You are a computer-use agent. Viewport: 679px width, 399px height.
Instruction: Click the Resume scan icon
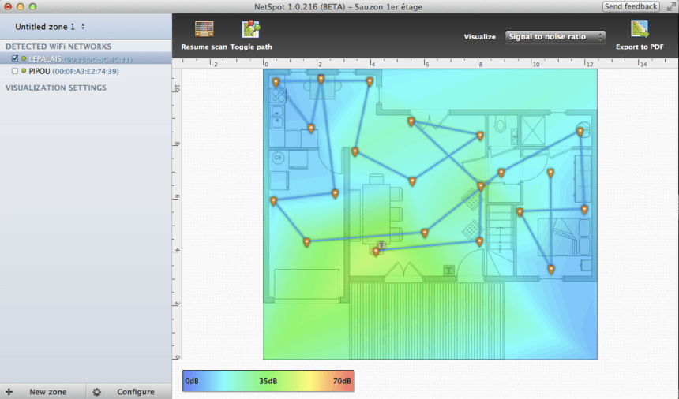pyautogui.click(x=204, y=31)
